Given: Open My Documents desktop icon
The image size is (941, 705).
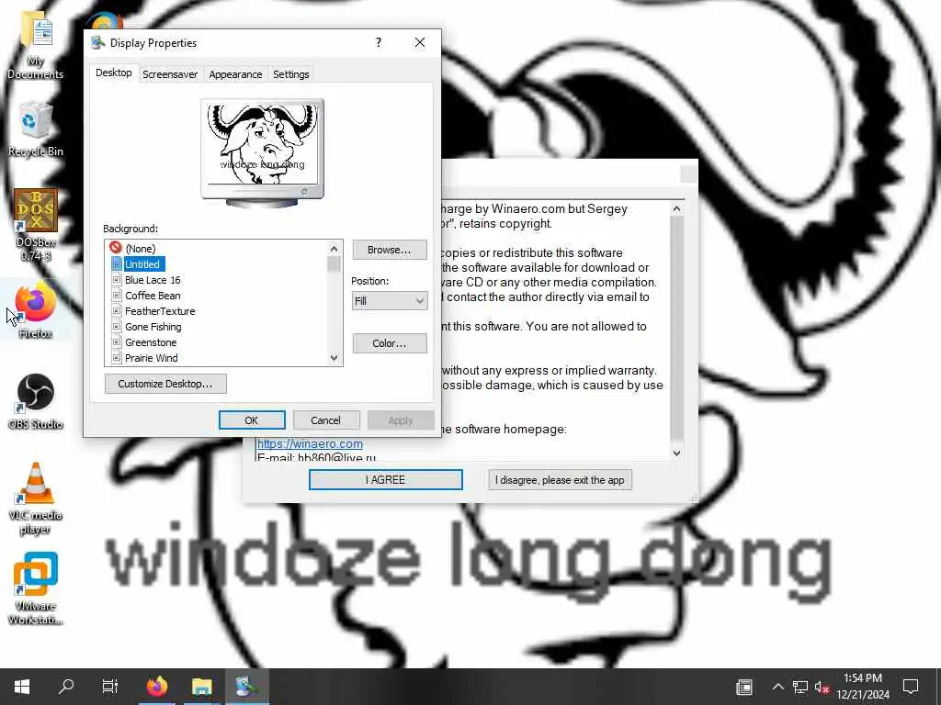Looking at the screenshot, I should [x=36, y=44].
